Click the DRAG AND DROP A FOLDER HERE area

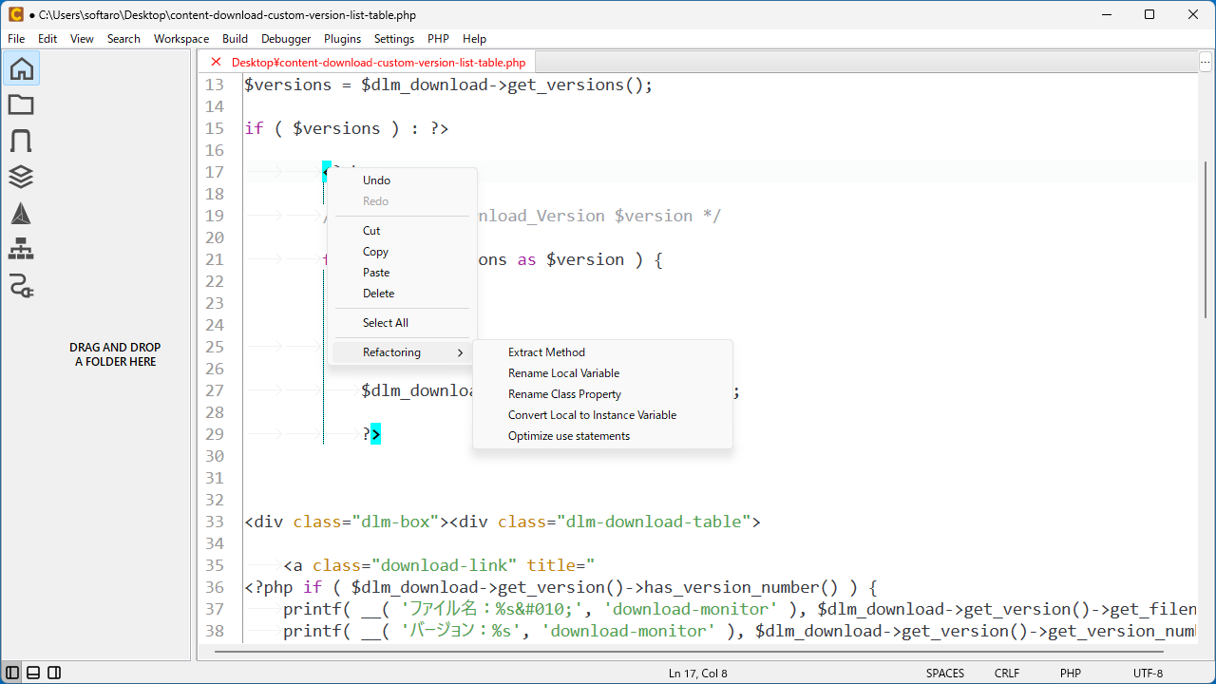point(115,354)
